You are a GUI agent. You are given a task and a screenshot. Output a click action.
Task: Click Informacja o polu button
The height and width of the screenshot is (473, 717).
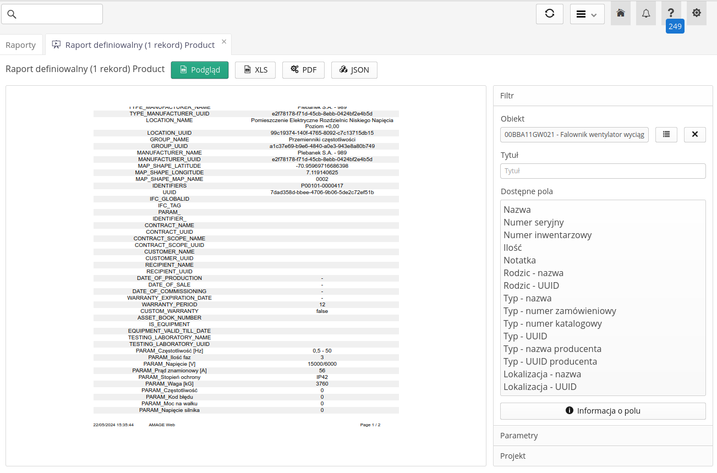coord(603,411)
